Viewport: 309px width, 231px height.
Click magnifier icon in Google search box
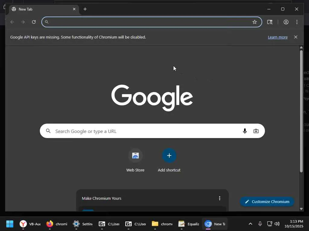coord(48,131)
